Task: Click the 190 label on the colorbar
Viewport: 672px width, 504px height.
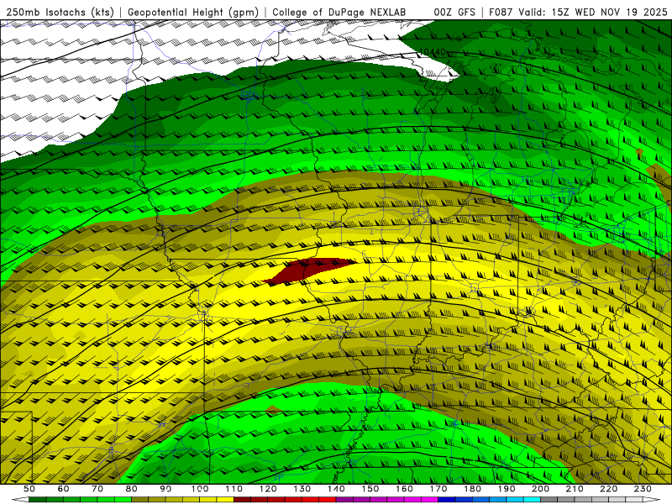Action: (x=507, y=489)
